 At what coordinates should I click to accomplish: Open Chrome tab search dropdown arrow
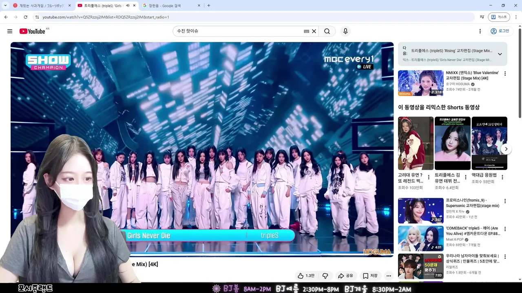5,6
